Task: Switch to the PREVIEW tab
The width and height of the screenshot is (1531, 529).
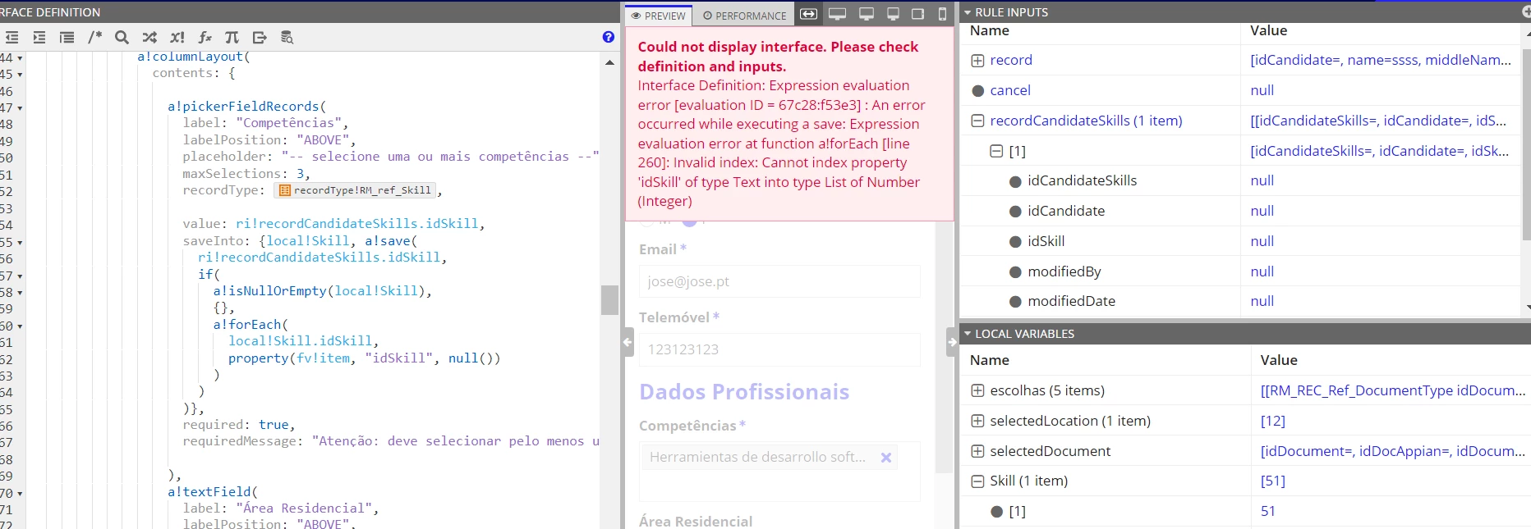Action: [659, 16]
